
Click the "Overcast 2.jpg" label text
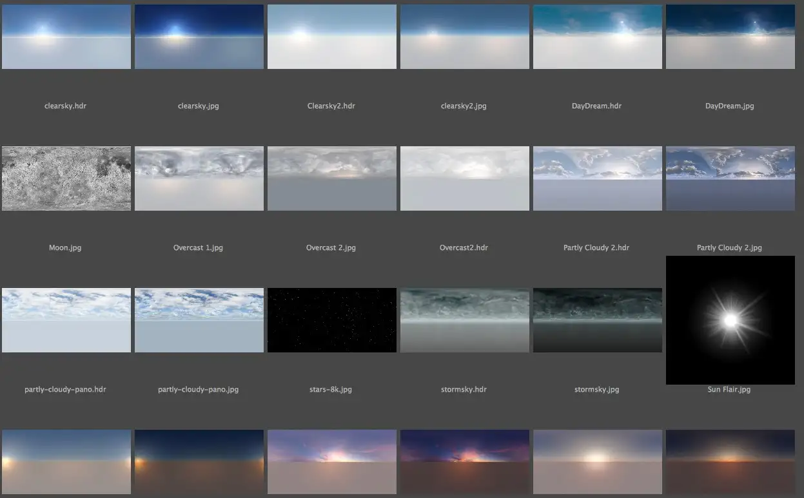tap(331, 247)
